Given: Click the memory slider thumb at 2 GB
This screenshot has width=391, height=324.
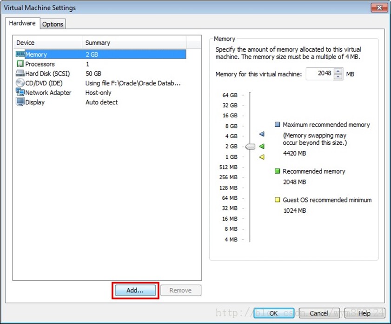Looking at the screenshot, I should pyautogui.click(x=250, y=147).
